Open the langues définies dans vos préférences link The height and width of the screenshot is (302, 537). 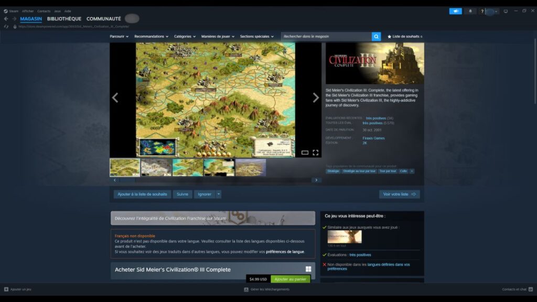pos(369,266)
